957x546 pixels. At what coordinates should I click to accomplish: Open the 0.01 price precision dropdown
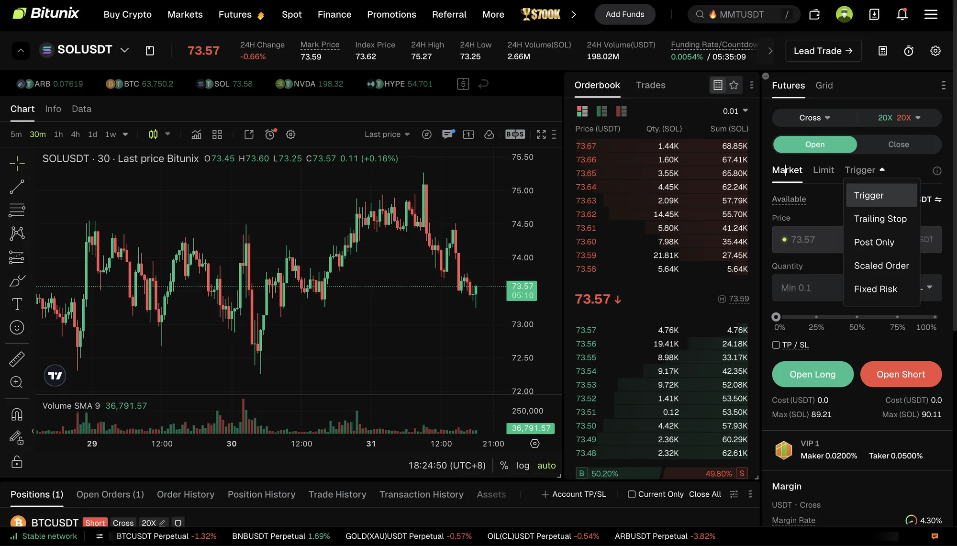735,111
